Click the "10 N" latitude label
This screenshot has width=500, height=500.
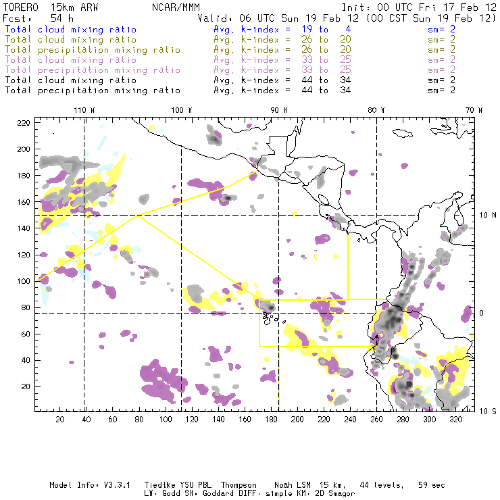pos(488,216)
